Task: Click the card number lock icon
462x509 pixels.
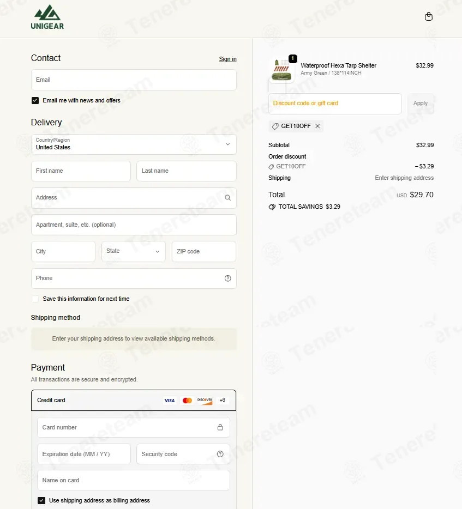Action: (220, 427)
